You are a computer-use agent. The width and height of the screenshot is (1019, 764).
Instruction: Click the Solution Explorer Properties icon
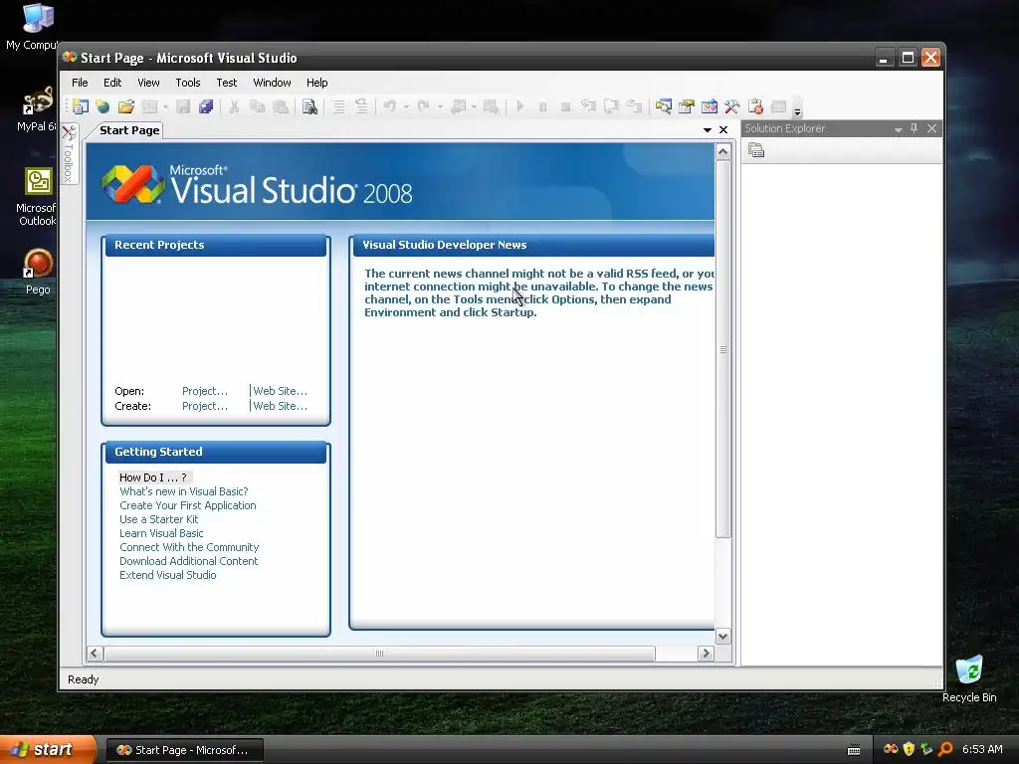756,151
